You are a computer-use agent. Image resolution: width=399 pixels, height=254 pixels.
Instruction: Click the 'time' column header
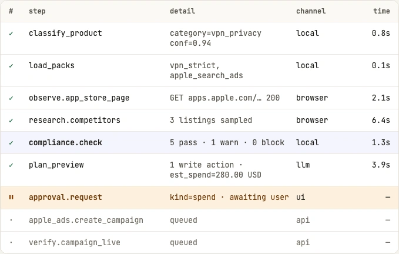(381, 11)
